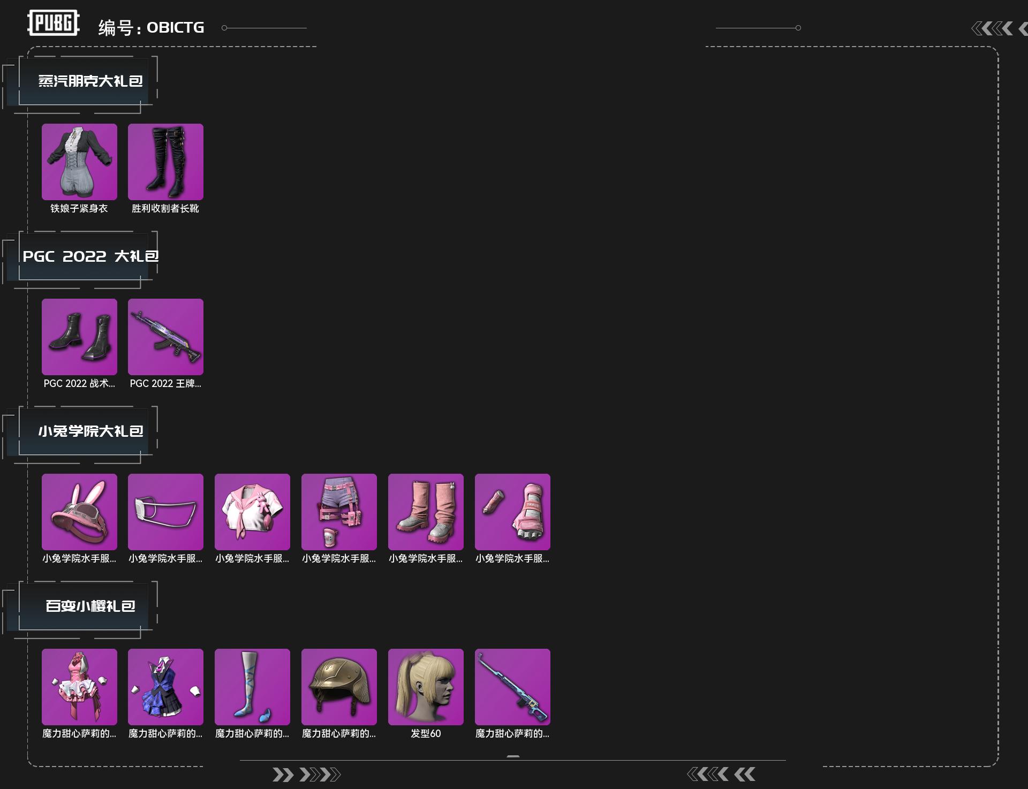Click the pink sailor uniform top icon

(x=252, y=512)
